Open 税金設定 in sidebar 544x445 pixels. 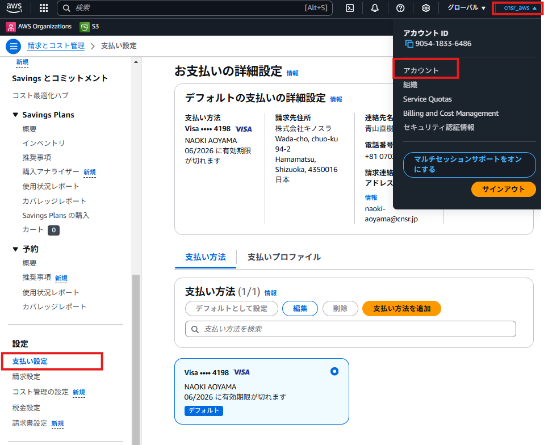click(26, 408)
